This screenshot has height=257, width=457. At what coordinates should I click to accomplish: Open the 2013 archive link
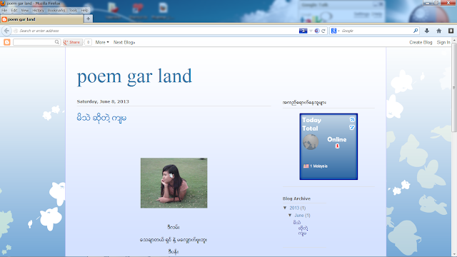click(x=294, y=208)
